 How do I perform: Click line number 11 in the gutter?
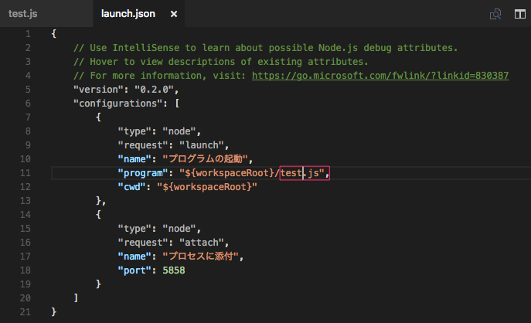tap(25, 173)
